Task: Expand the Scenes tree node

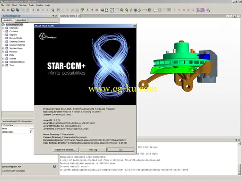Action: tap(3, 59)
